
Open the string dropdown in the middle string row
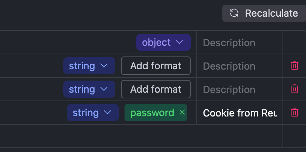pos(89,89)
